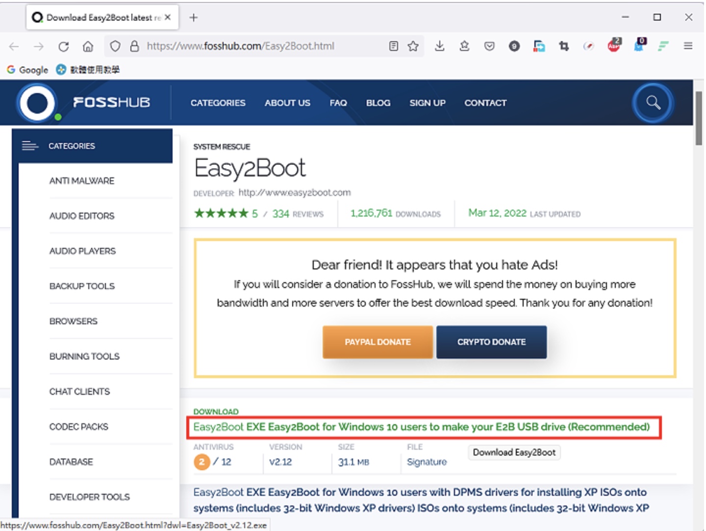Go back with the browser back arrow

[14, 47]
